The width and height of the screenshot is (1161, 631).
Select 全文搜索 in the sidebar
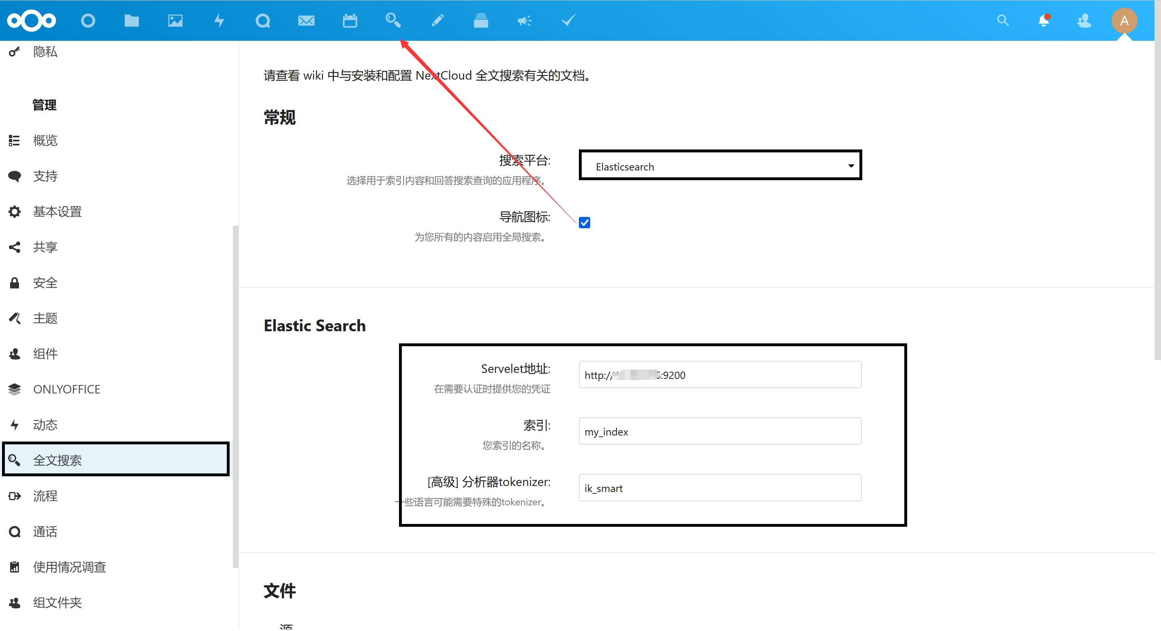coord(58,460)
